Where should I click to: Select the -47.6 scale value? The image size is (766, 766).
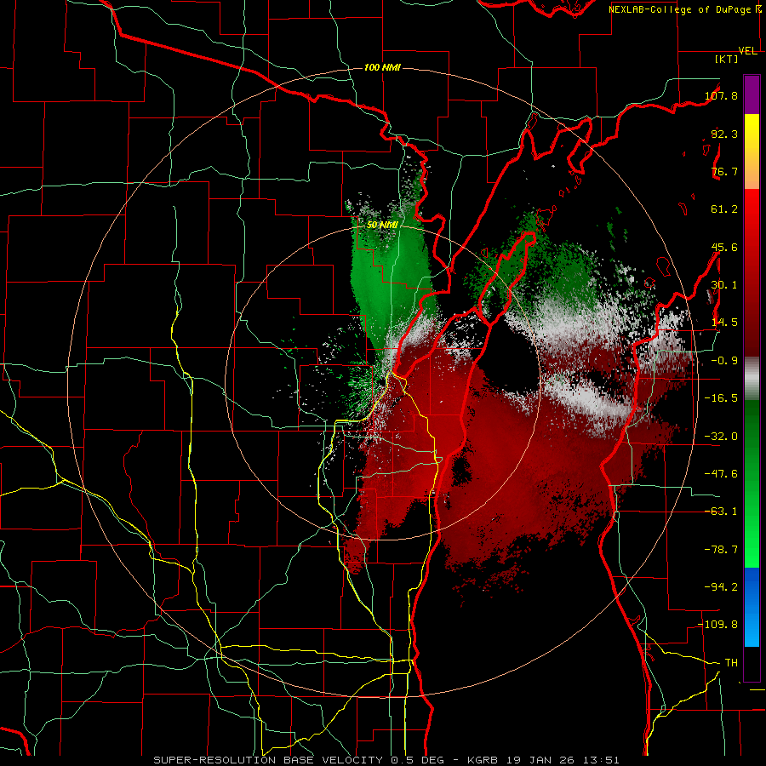[x=721, y=474]
